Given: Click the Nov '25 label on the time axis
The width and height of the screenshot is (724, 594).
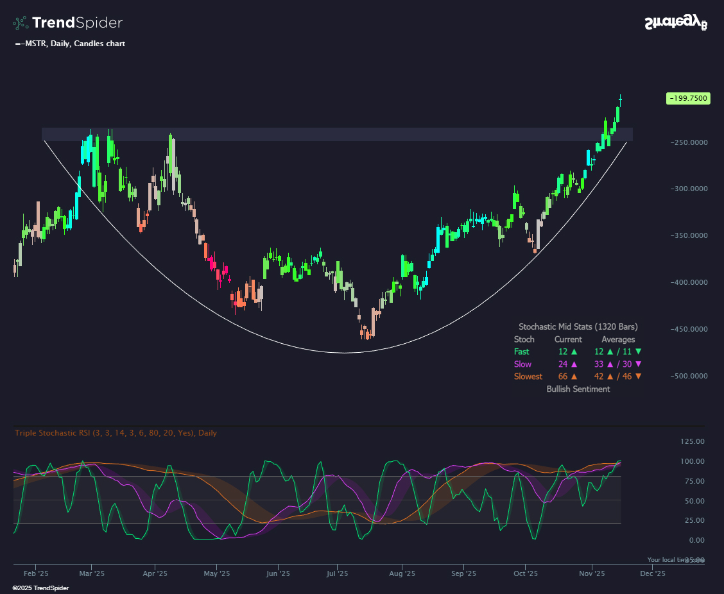Looking at the screenshot, I should [x=592, y=573].
